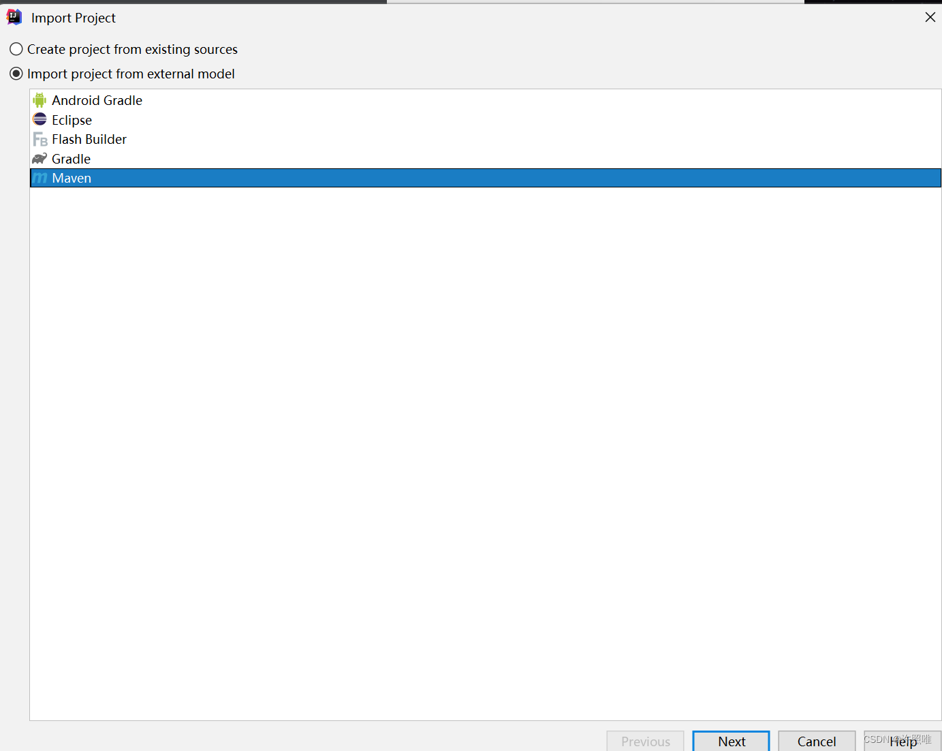Select Flash Builder import option
This screenshot has width=942, height=751.
(x=89, y=139)
